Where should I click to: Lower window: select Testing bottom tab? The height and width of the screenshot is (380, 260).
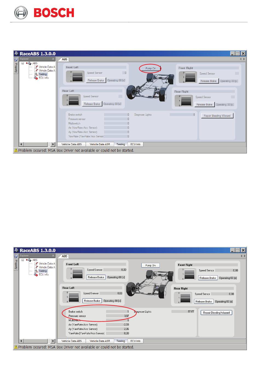pos(120,341)
